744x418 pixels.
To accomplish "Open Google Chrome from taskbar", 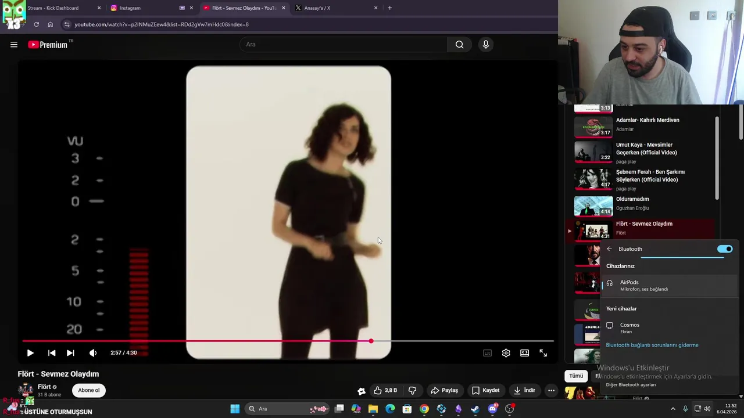I will (424, 409).
